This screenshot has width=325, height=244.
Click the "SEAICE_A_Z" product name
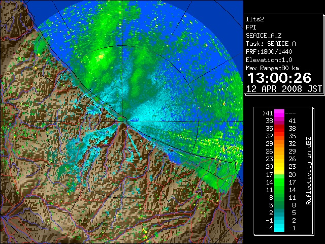pyautogui.click(x=264, y=36)
